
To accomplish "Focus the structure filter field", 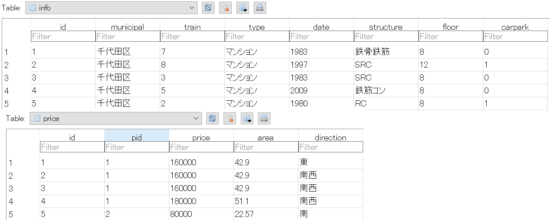I will tap(386, 37).
